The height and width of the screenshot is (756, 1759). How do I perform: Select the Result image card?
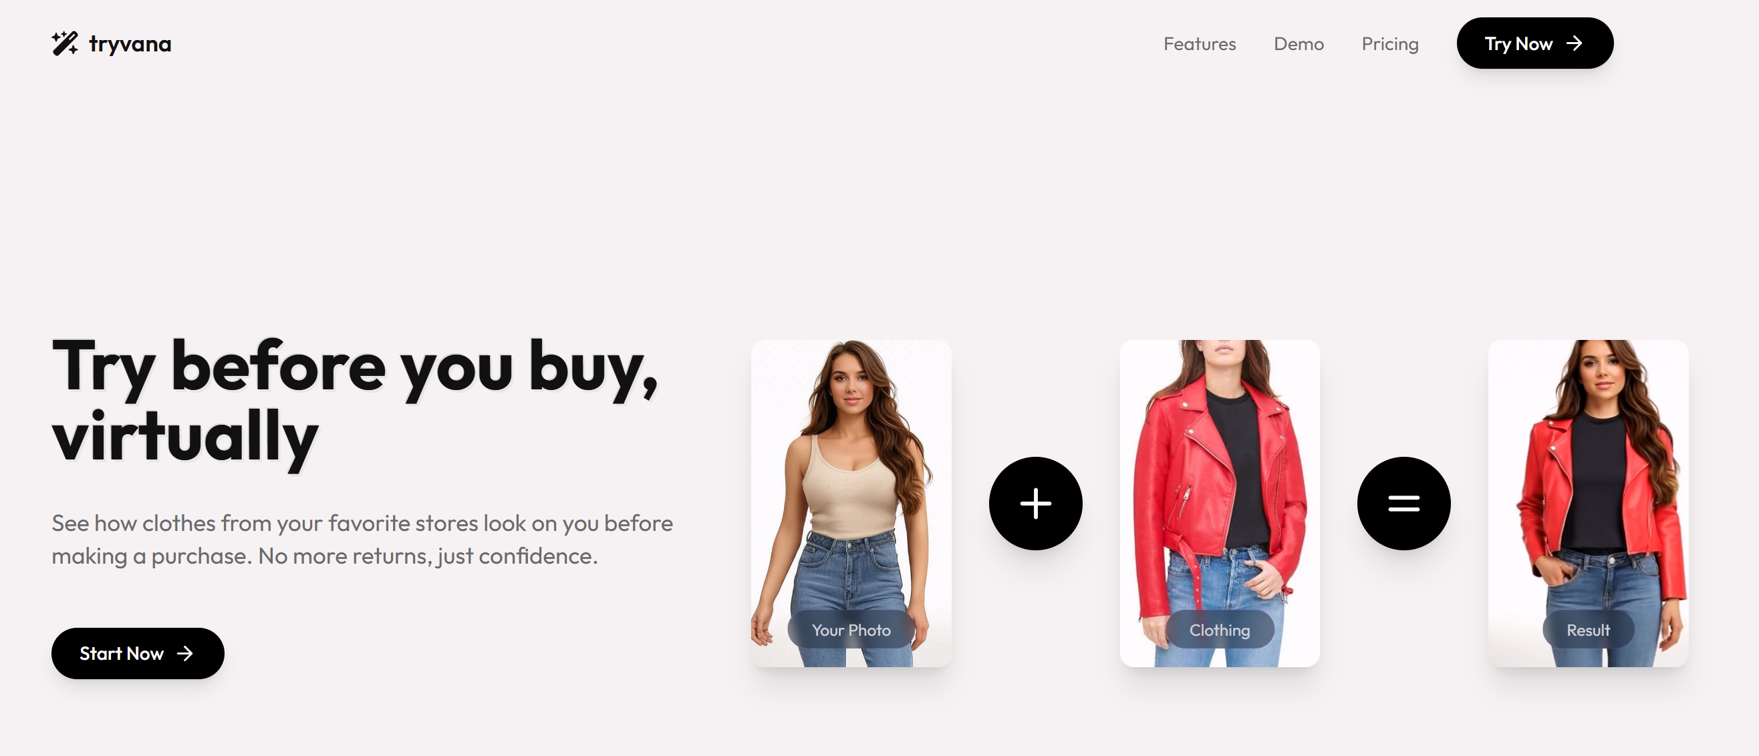coord(1589,504)
